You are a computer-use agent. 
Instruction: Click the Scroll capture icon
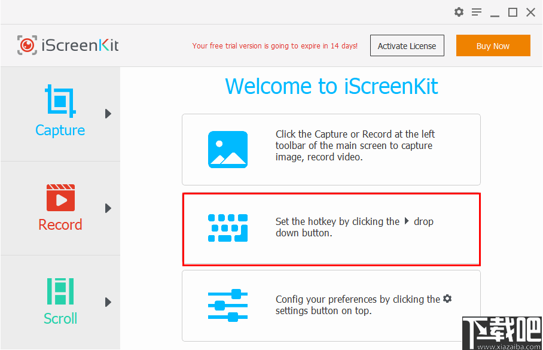[60, 291]
